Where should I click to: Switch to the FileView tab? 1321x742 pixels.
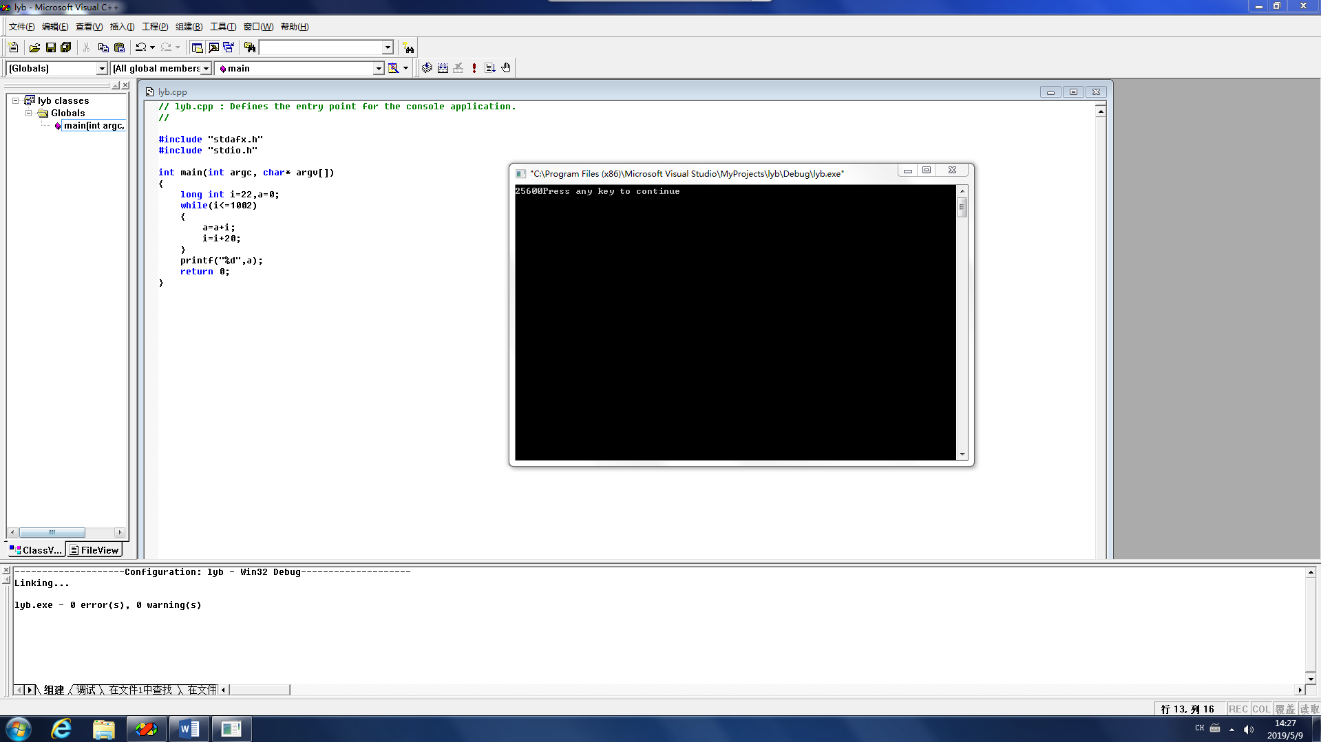(94, 550)
